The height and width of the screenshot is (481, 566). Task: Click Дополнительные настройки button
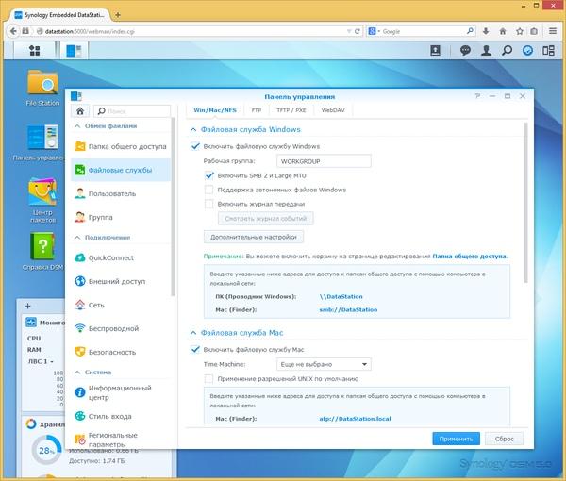pyautogui.click(x=254, y=237)
